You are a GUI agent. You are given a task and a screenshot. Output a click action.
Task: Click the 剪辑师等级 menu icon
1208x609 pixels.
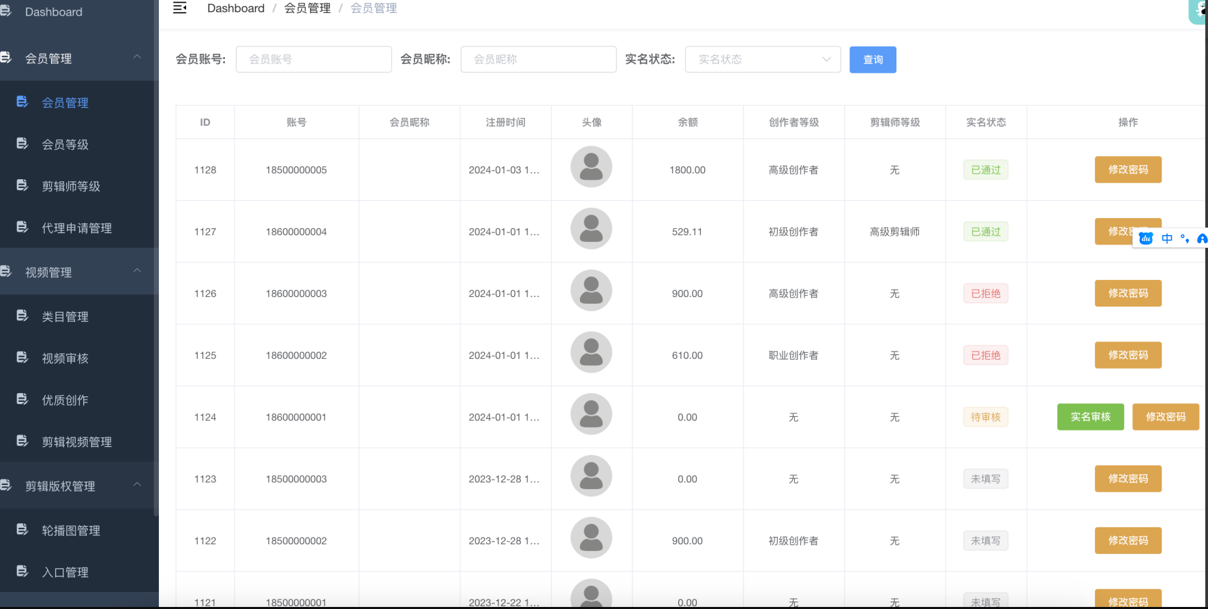point(22,185)
